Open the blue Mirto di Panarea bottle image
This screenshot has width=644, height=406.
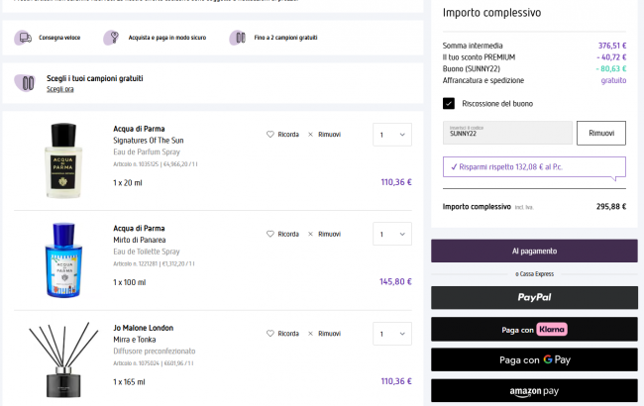click(63, 259)
